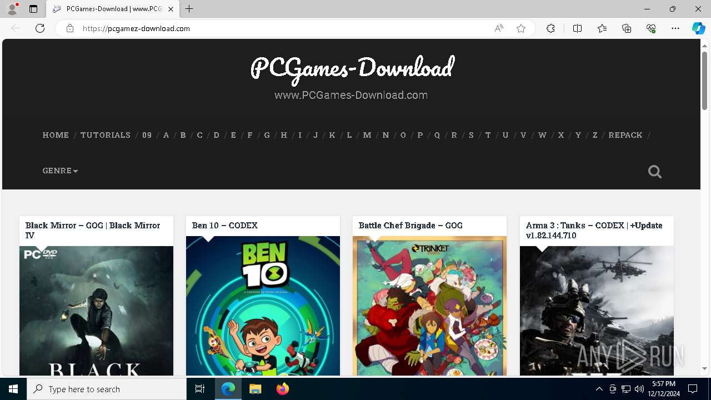The height and width of the screenshot is (400, 711).
Task: Switch to Microsoft Edge taskbar icon
Action: coord(228,389)
